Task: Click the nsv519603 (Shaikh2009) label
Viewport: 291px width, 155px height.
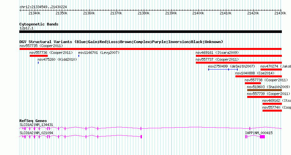Action: click(x=268, y=87)
